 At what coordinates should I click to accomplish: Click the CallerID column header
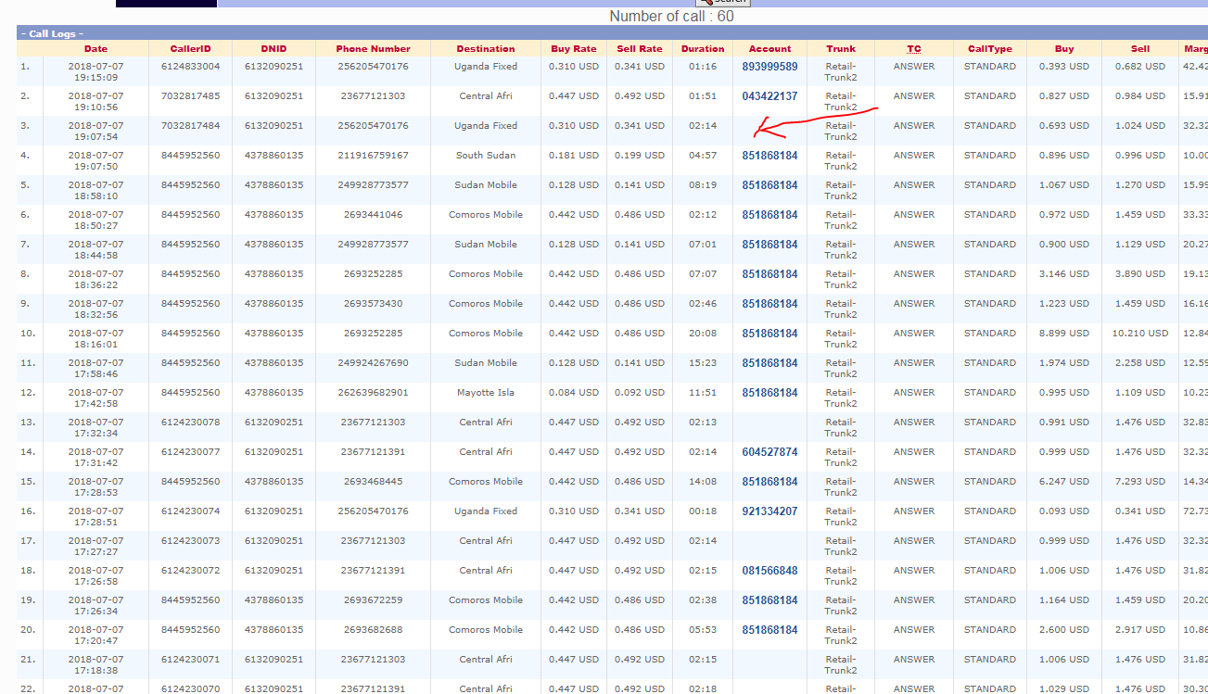pos(190,49)
